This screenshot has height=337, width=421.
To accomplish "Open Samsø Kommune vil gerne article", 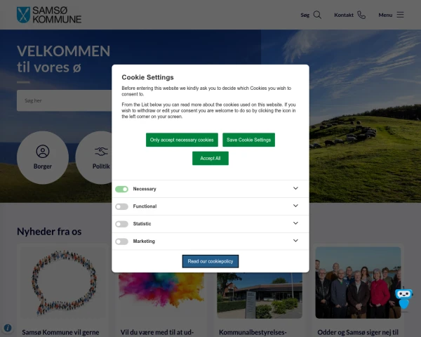I will tap(60, 332).
